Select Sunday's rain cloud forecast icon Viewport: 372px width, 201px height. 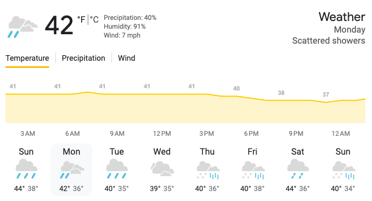point(26,169)
